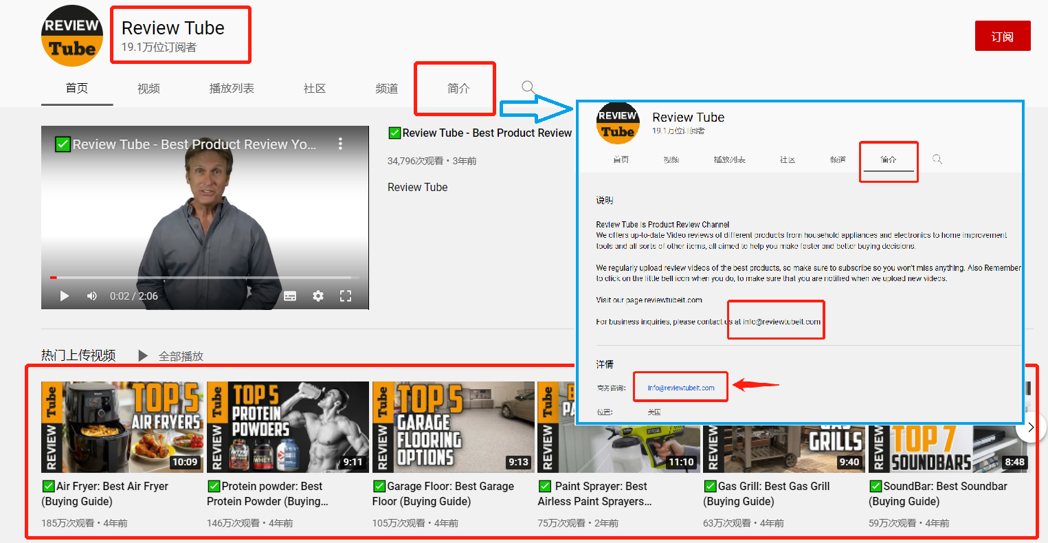Click title Protein powder: Best Protein Powder
This screenshot has width=1048, height=543.
click(x=267, y=494)
